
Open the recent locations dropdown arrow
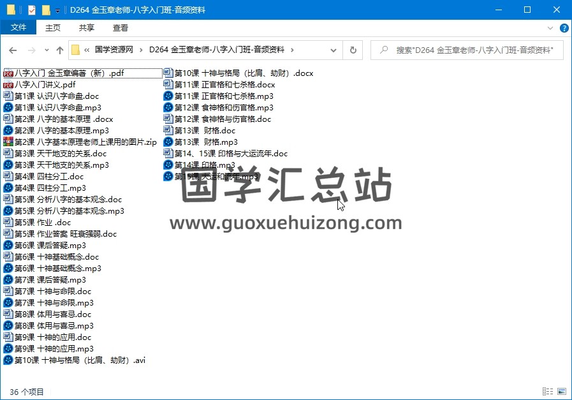click(x=46, y=50)
